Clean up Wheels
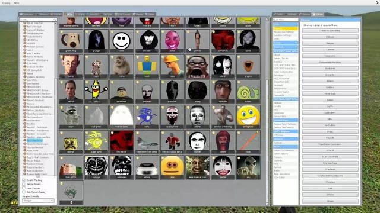This screenshot has width=380, height=213. coord(330,201)
